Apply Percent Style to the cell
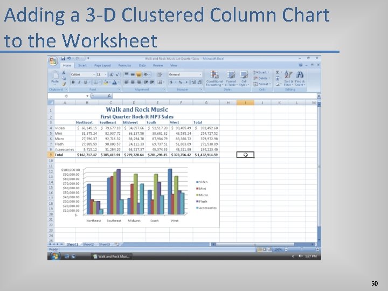 [181, 82]
